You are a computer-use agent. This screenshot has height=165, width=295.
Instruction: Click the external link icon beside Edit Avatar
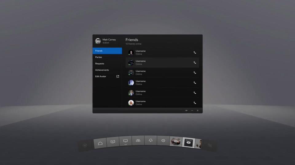(118, 76)
